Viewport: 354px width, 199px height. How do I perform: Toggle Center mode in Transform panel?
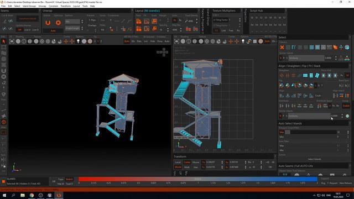(x=187, y=162)
